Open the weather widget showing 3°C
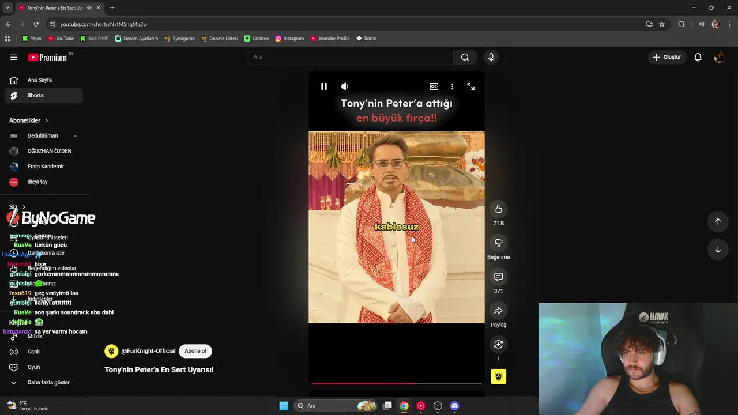Screen dimensions: 738x415 (28, 406)
